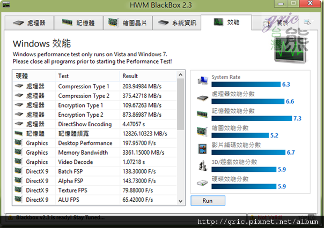Click the 繪圖效能分數 5.2 score bar

(x=240, y=135)
